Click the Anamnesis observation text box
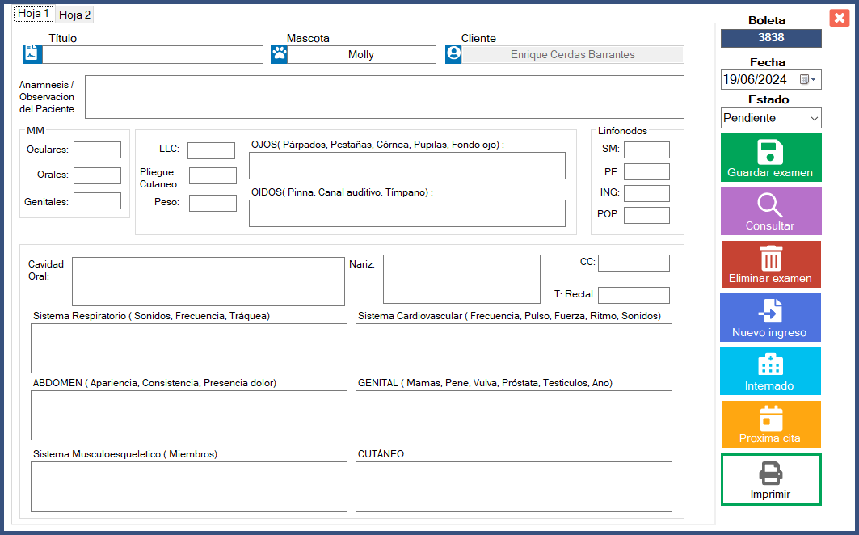The height and width of the screenshot is (535, 859). tap(385, 97)
